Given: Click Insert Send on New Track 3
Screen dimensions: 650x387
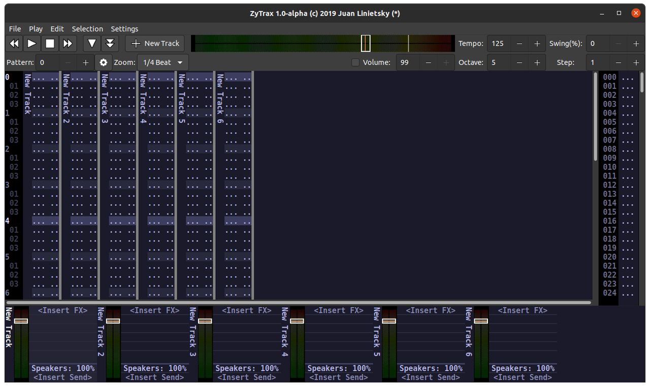Looking at the screenshot, I should (x=246, y=377).
